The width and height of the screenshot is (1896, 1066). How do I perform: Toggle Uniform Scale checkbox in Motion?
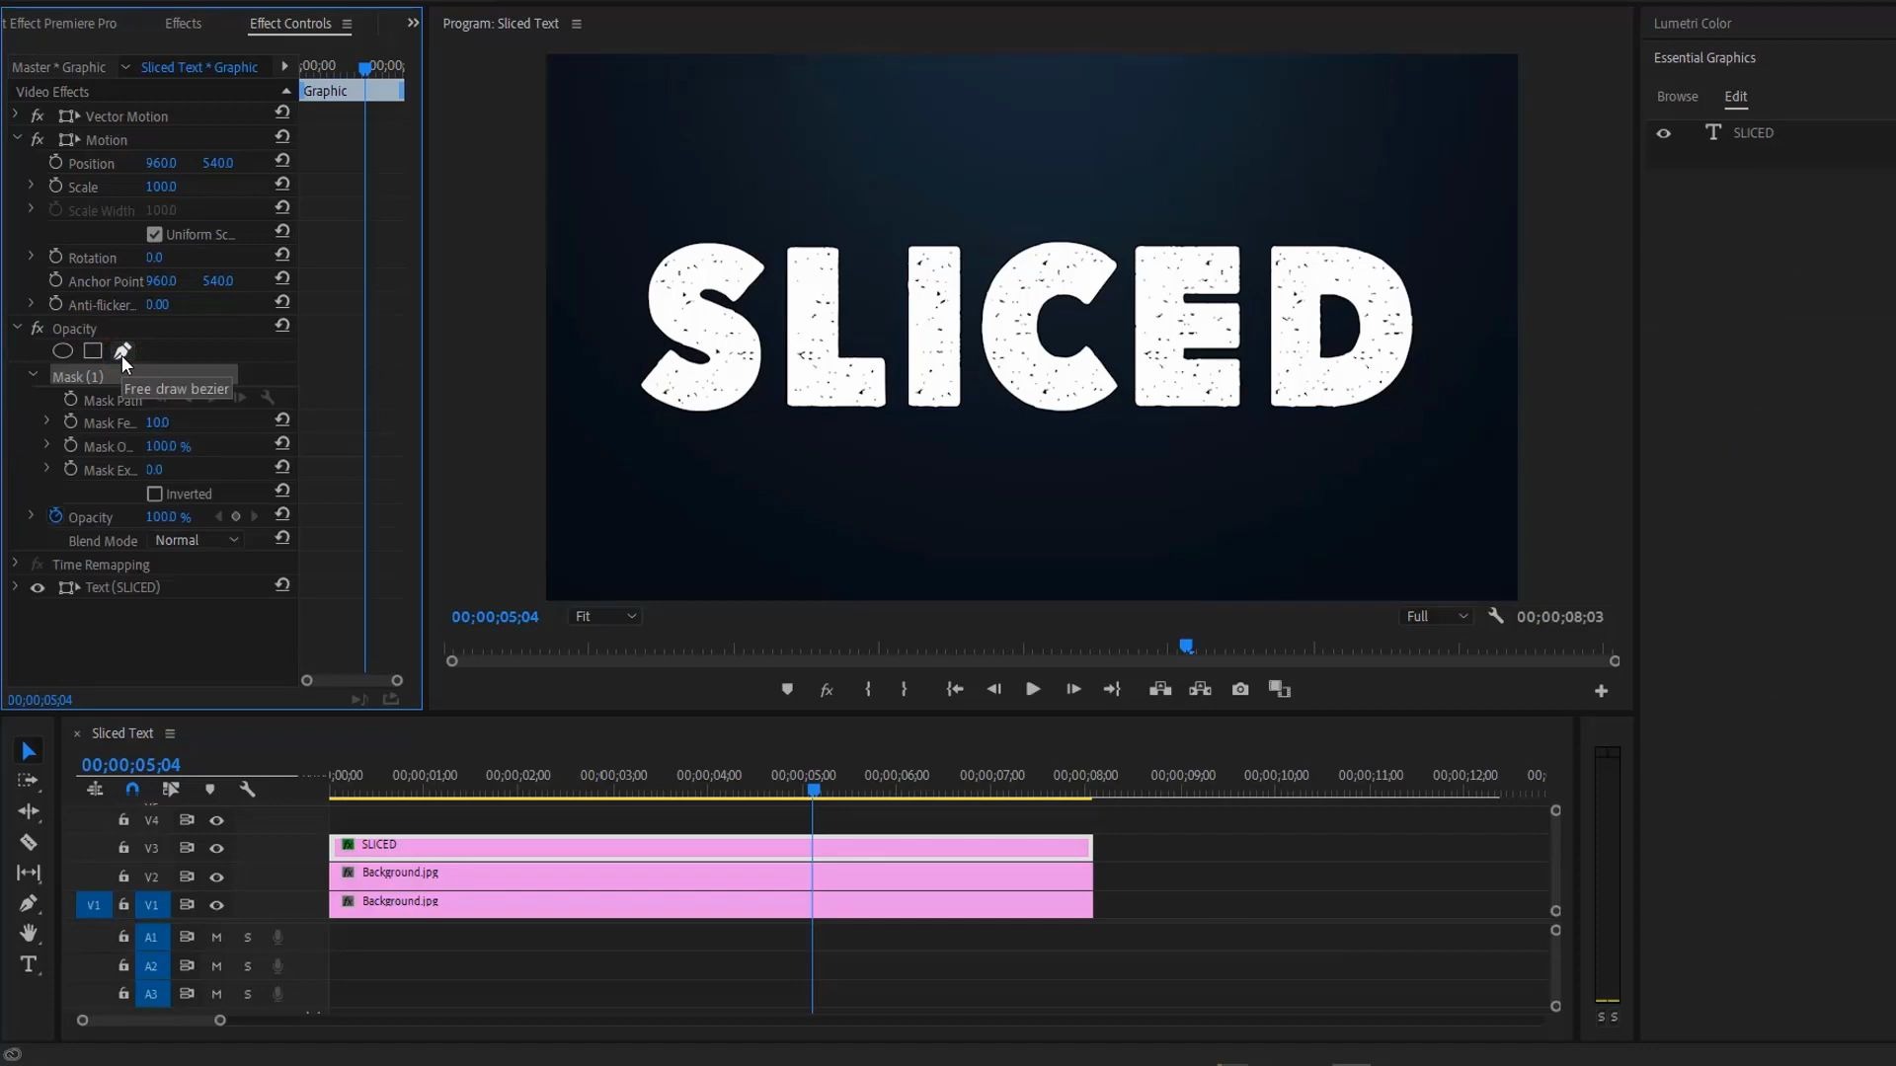155,233
